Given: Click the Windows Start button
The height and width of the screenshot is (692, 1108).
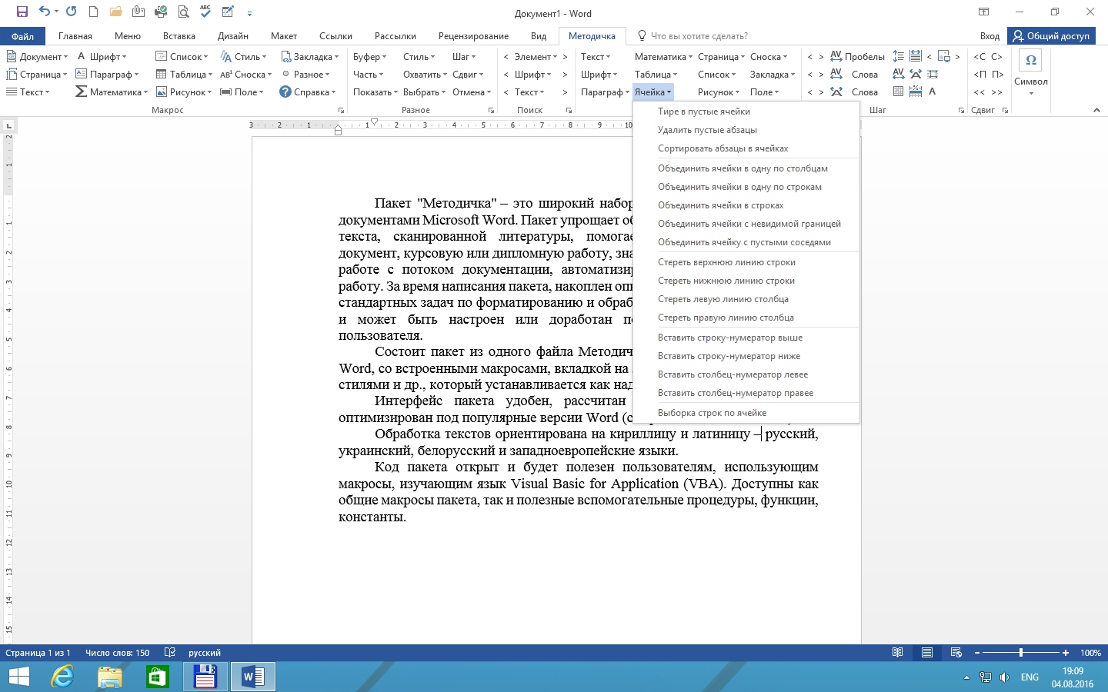Looking at the screenshot, I should point(18,677).
